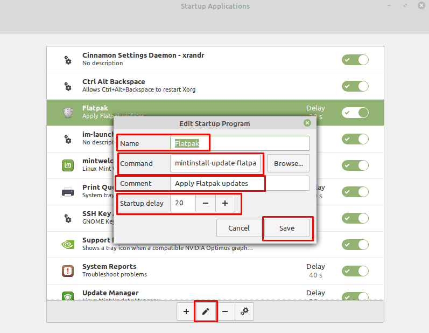Select the System Reports entry
Viewport: 429px width, 333px height.
(215, 271)
